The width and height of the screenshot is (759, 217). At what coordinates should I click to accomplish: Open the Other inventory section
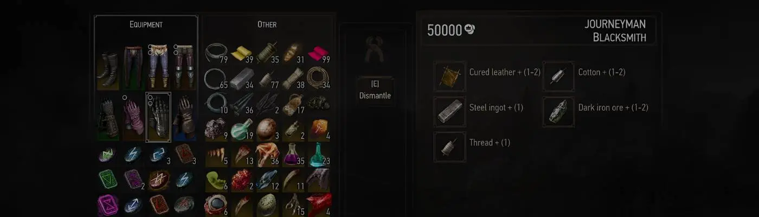267,24
